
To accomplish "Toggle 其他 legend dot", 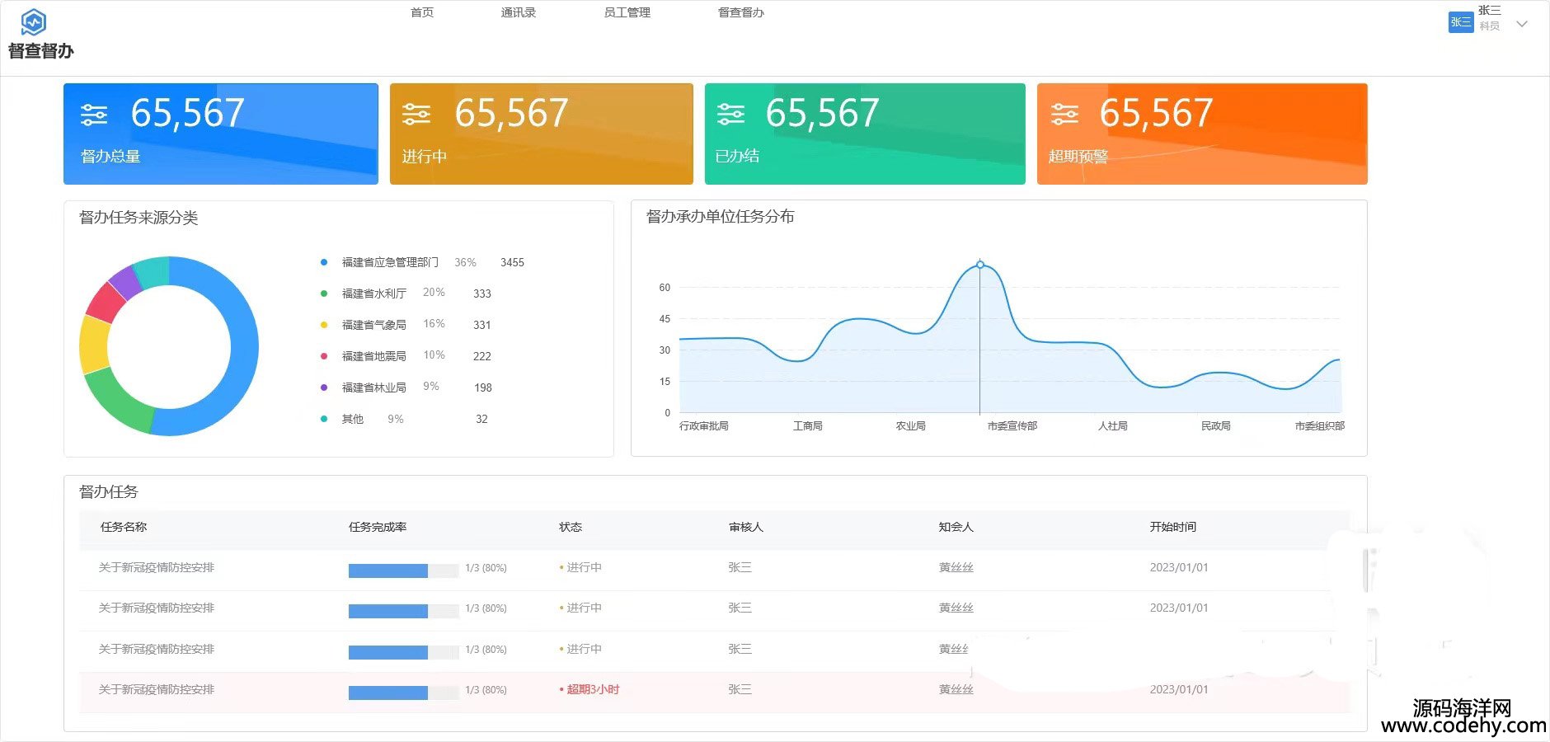I will pos(324,419).
